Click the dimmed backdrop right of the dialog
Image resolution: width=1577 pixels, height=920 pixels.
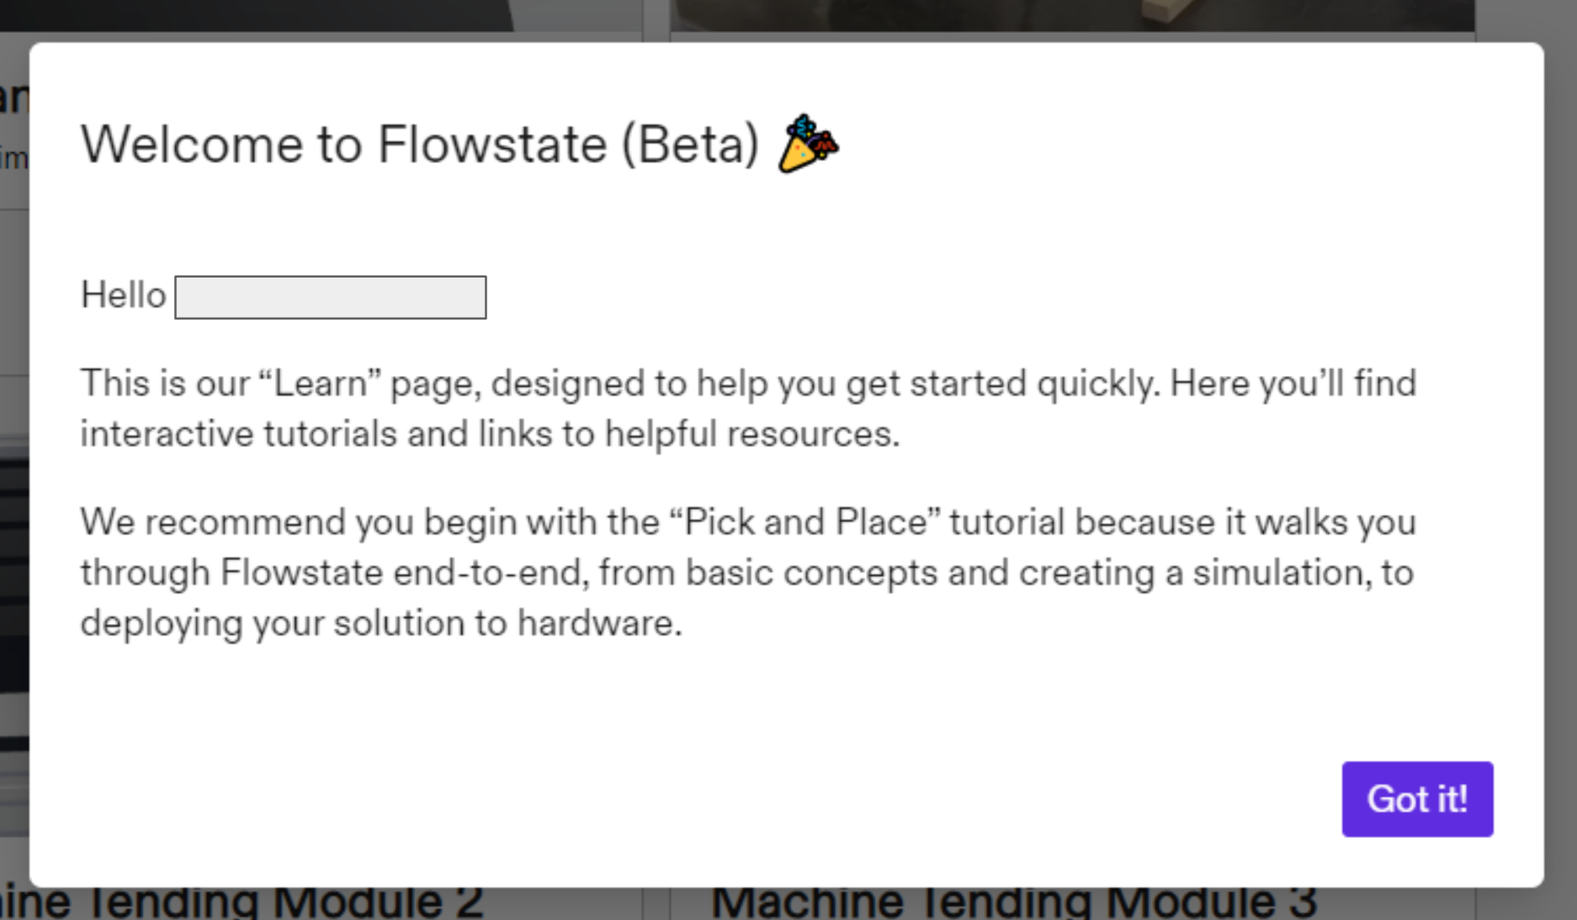[x=1560, y=463]
